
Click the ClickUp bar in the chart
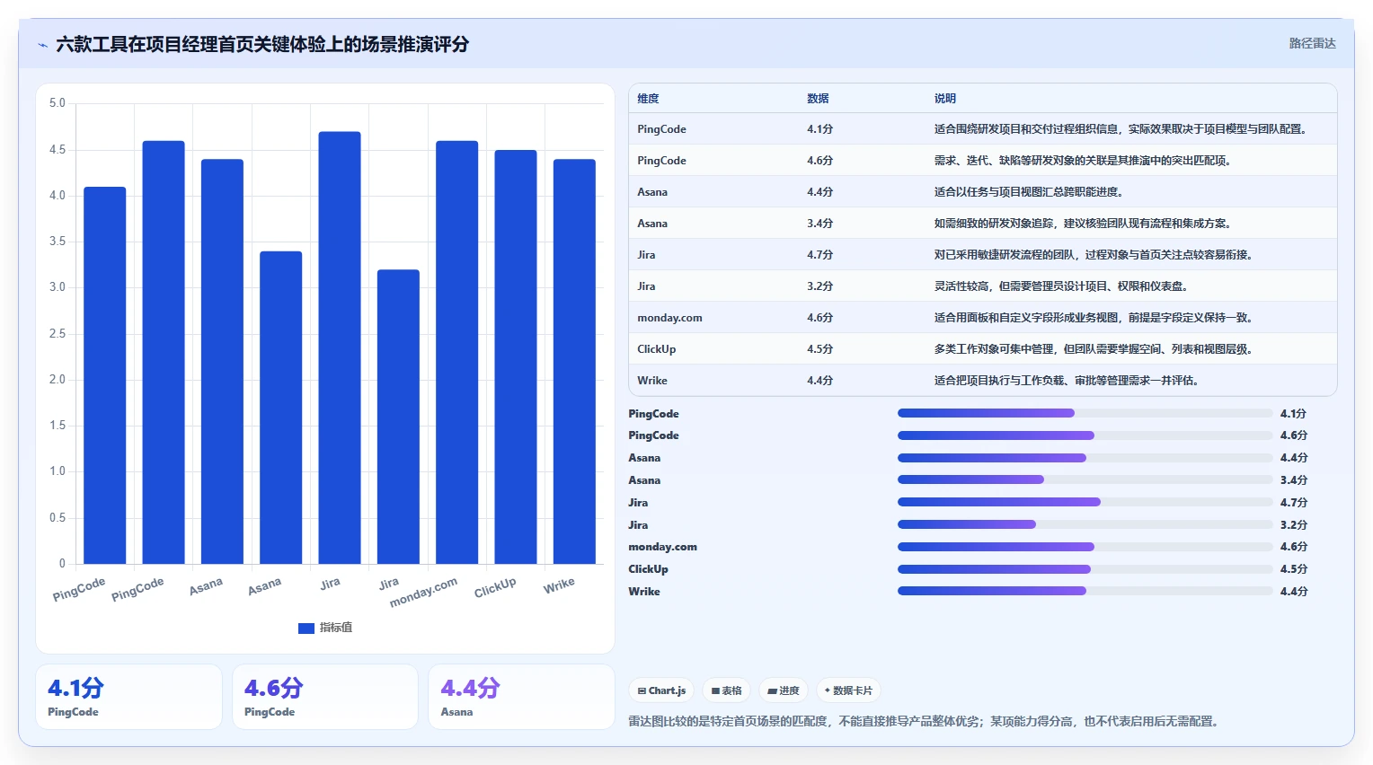(x=516, y=356)
